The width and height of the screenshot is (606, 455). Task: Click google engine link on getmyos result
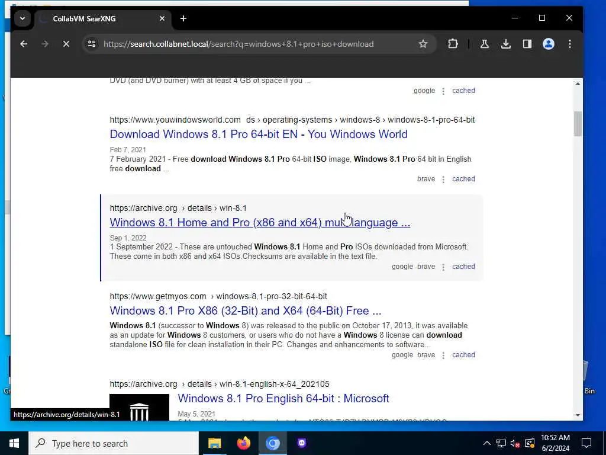[402, 355]
